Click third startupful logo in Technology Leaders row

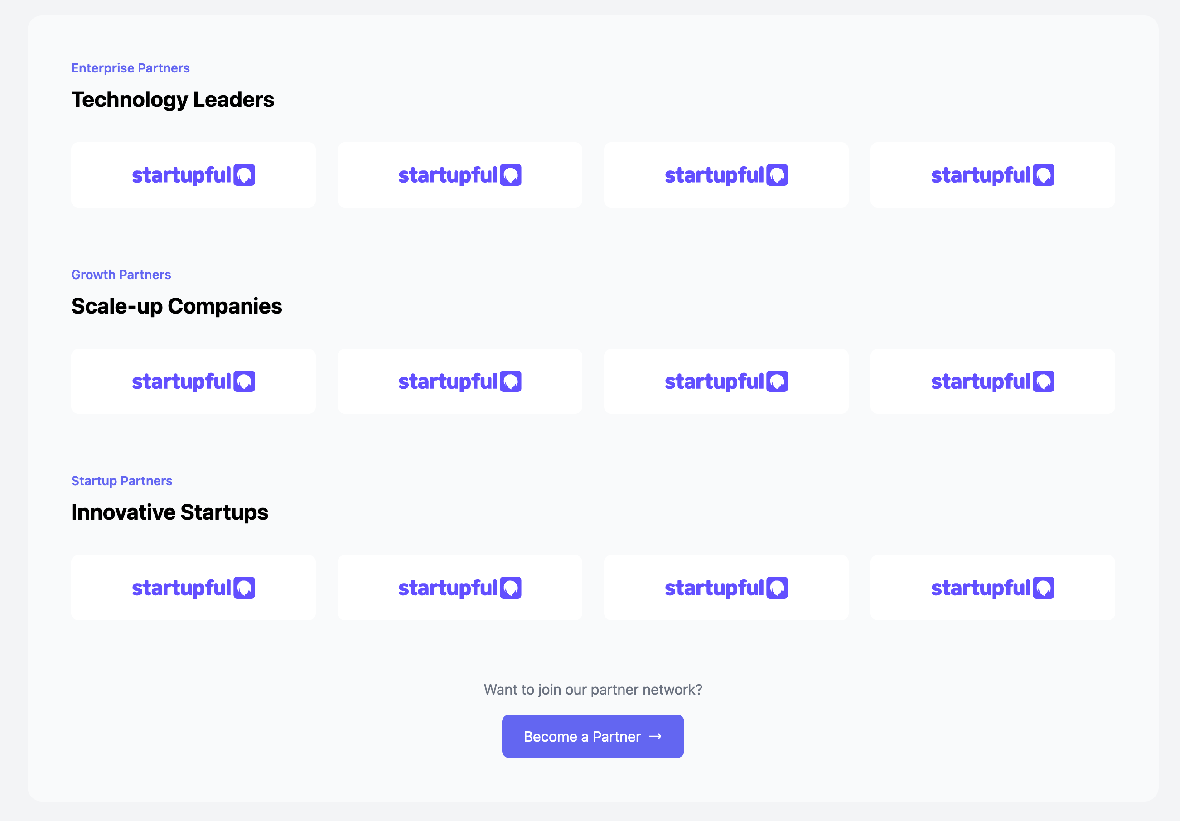[726, 175]
